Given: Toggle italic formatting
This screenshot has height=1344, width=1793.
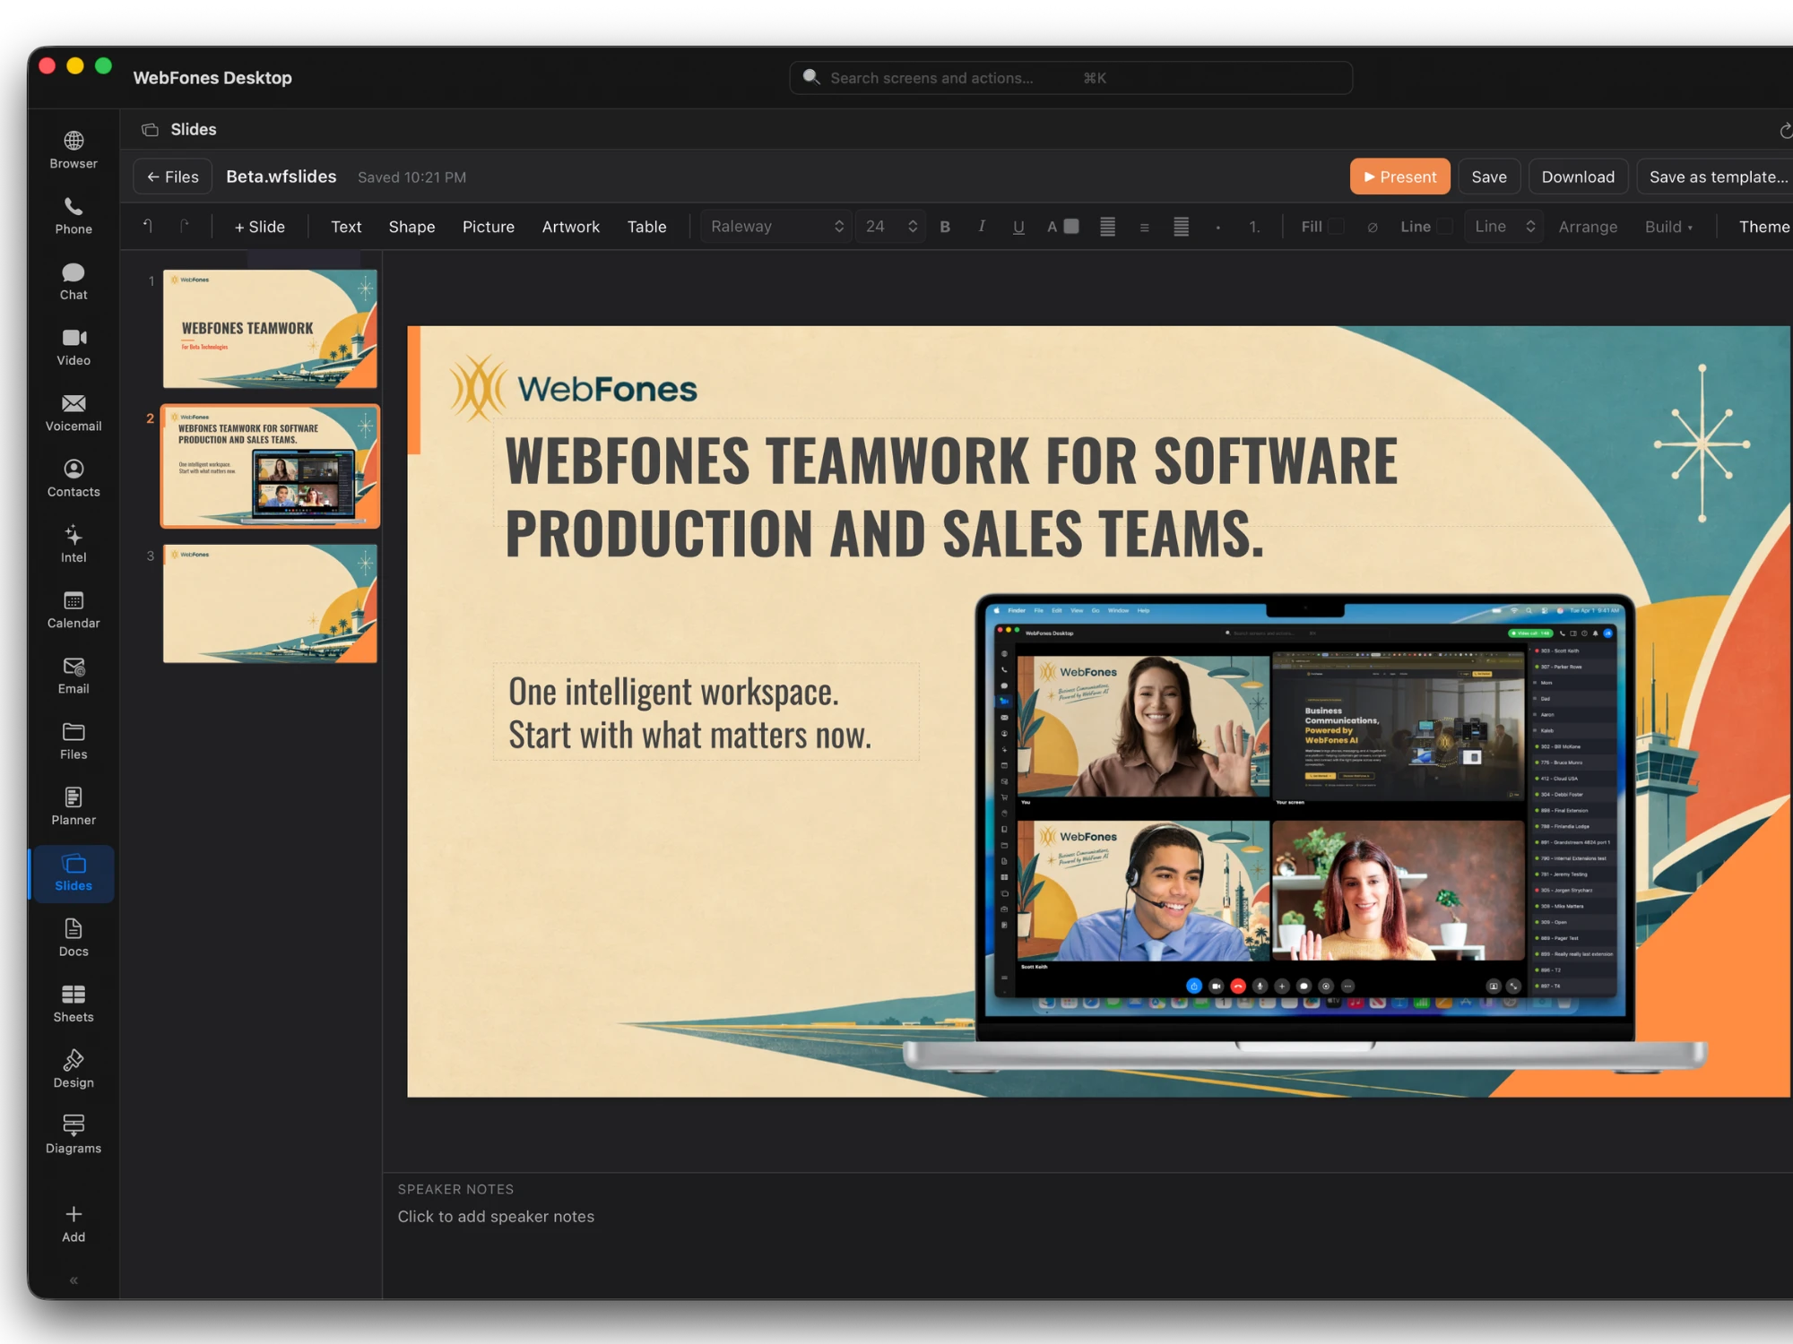Looking at the screenshot, I should click(x=982, y=227).
